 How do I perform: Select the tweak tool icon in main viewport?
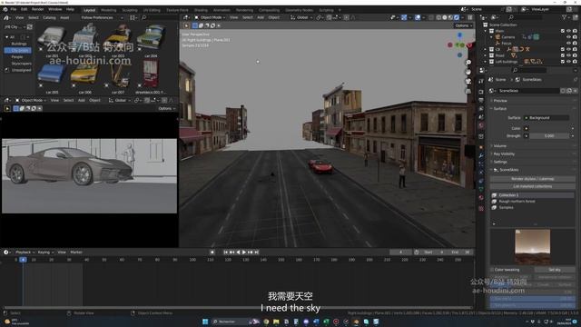click(x=186, y=25)
